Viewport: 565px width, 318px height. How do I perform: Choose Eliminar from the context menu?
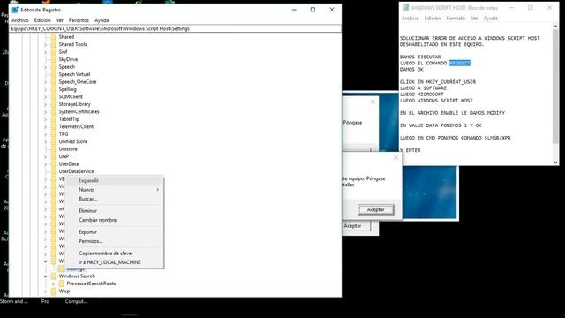(x=115, y=211)
